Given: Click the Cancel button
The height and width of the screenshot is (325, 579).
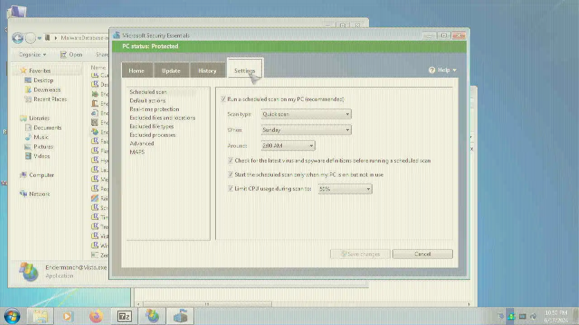Looking at the screenshot, I should coord(422,254).
